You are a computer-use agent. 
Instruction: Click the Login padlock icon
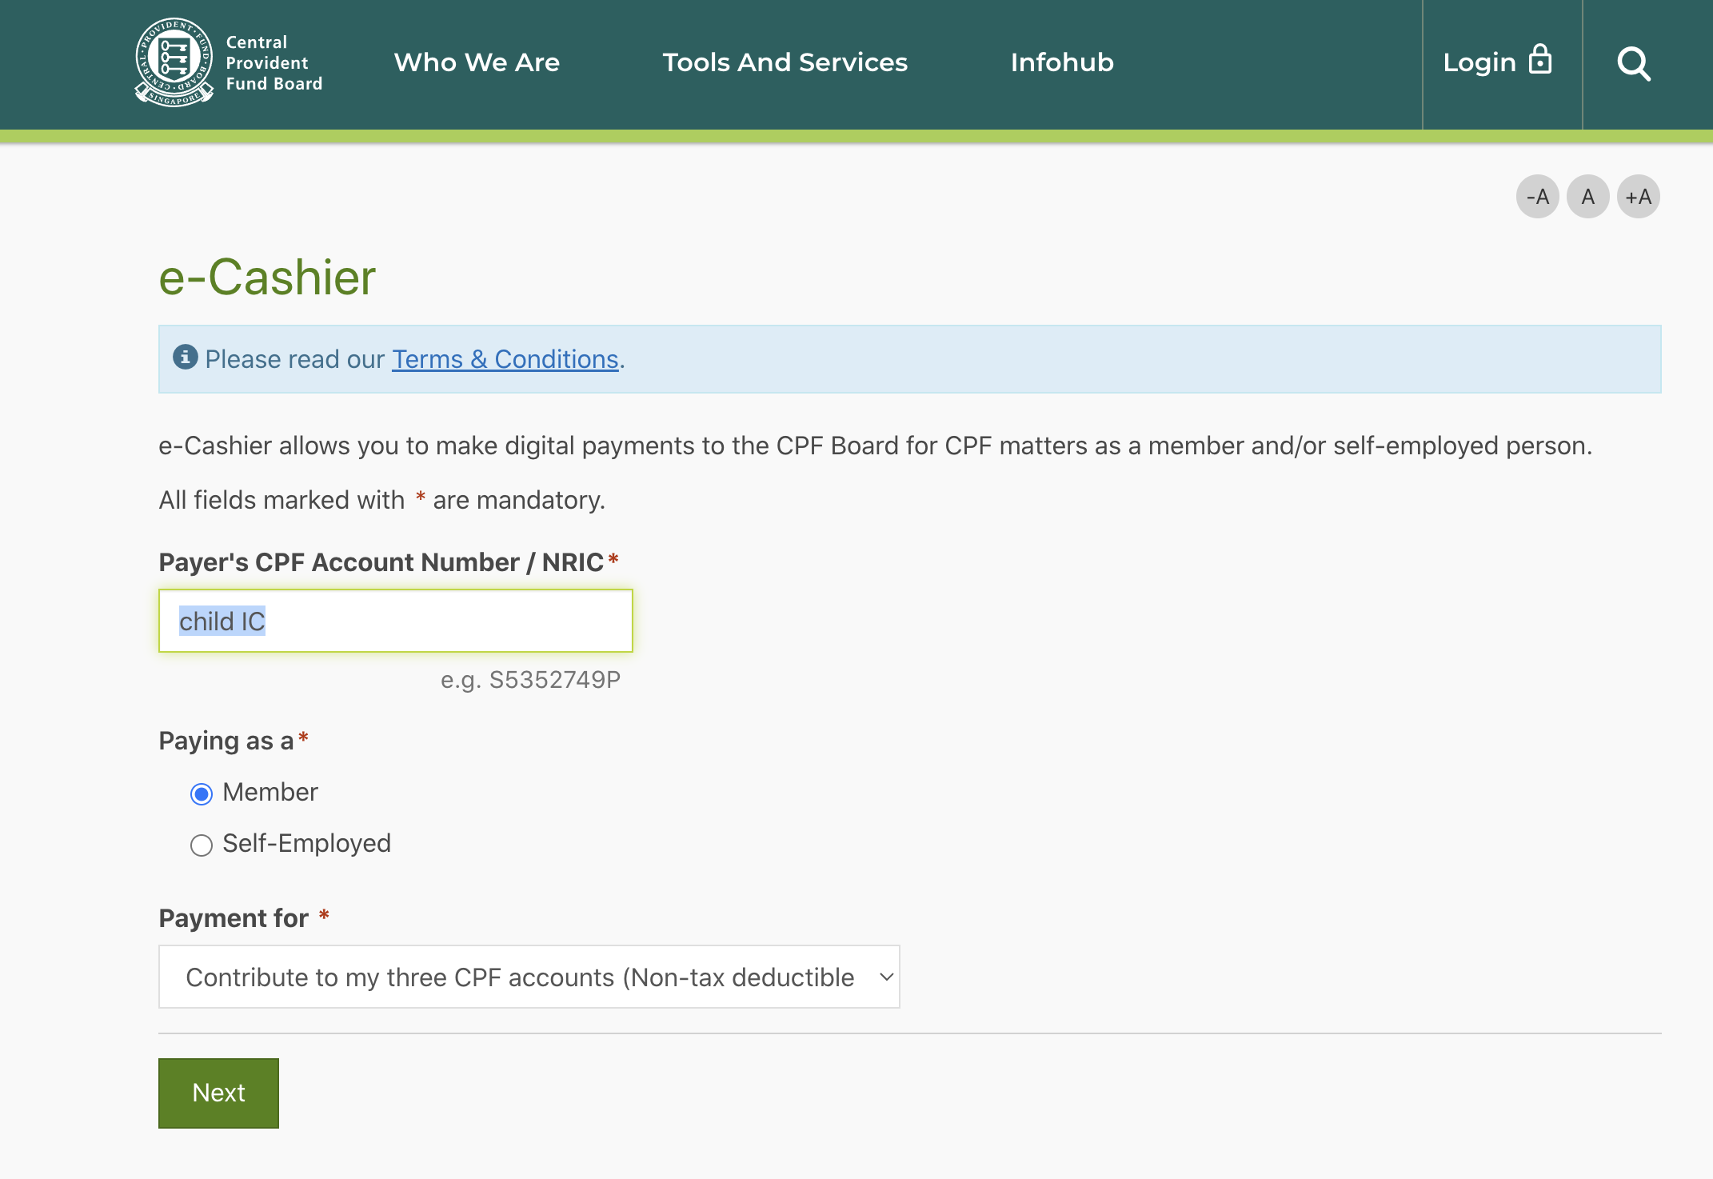coord(1539,60)
